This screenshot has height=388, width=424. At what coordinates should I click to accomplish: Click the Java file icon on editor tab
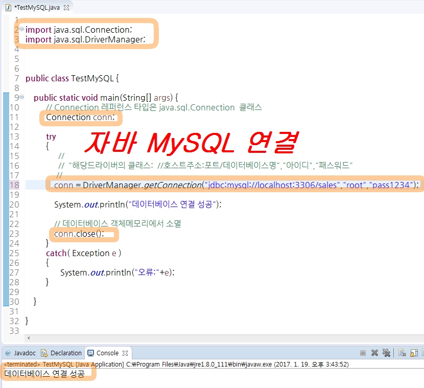8,8
